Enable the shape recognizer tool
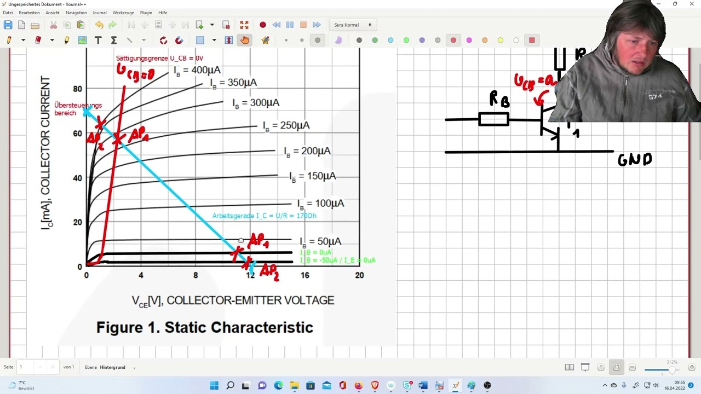The image size is (701, 394). [163, 40]
